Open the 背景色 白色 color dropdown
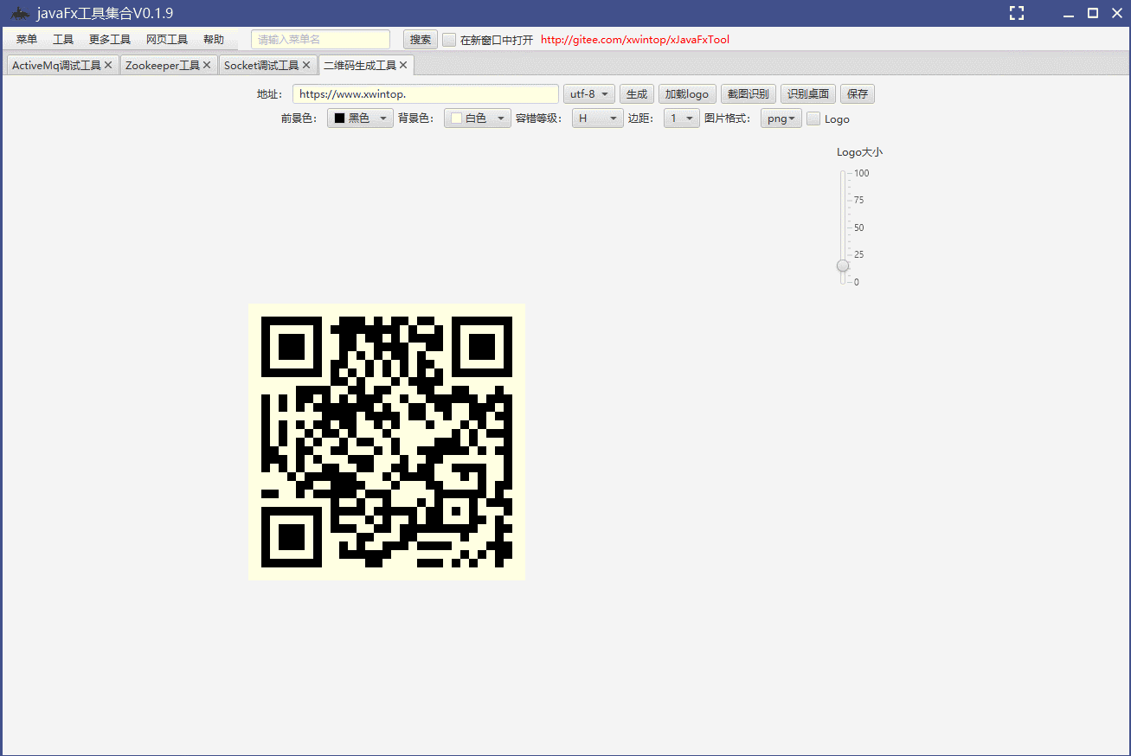 [x=478, y=119]
